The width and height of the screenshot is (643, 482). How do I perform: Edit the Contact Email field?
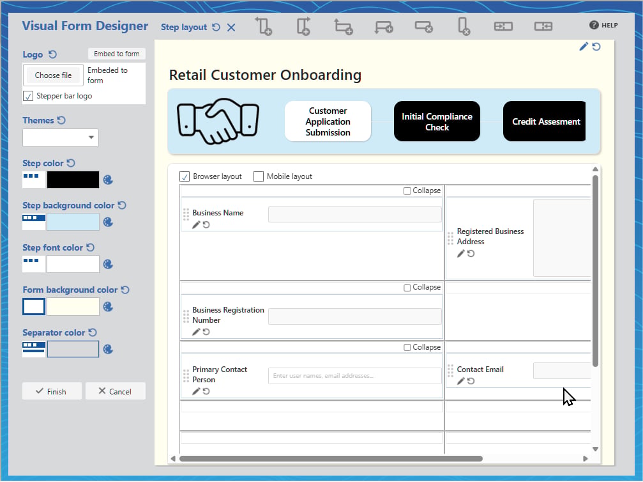pyautogui.click(x=461, y=381)
